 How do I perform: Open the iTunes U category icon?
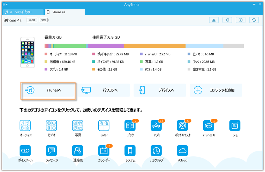209,126
